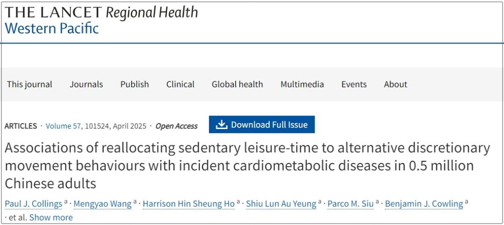Open the Clinical menu
504x225 pixels.
click(180, 84)
